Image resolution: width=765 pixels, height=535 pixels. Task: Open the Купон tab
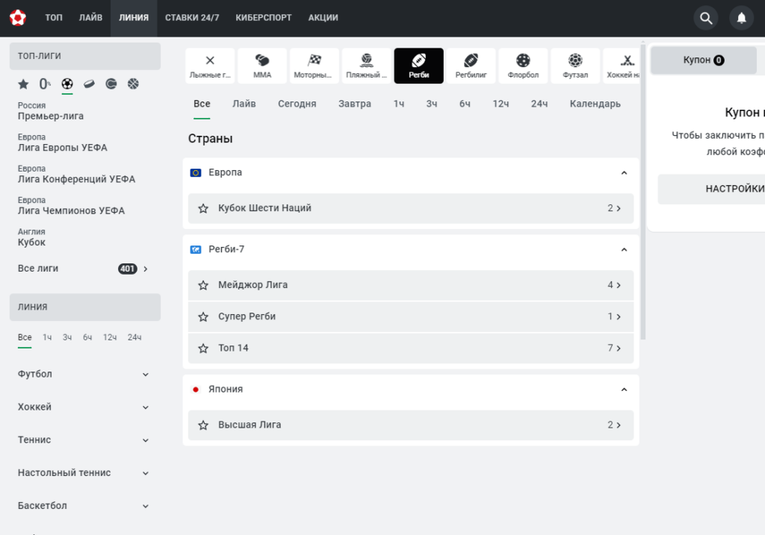coord(704,60)
